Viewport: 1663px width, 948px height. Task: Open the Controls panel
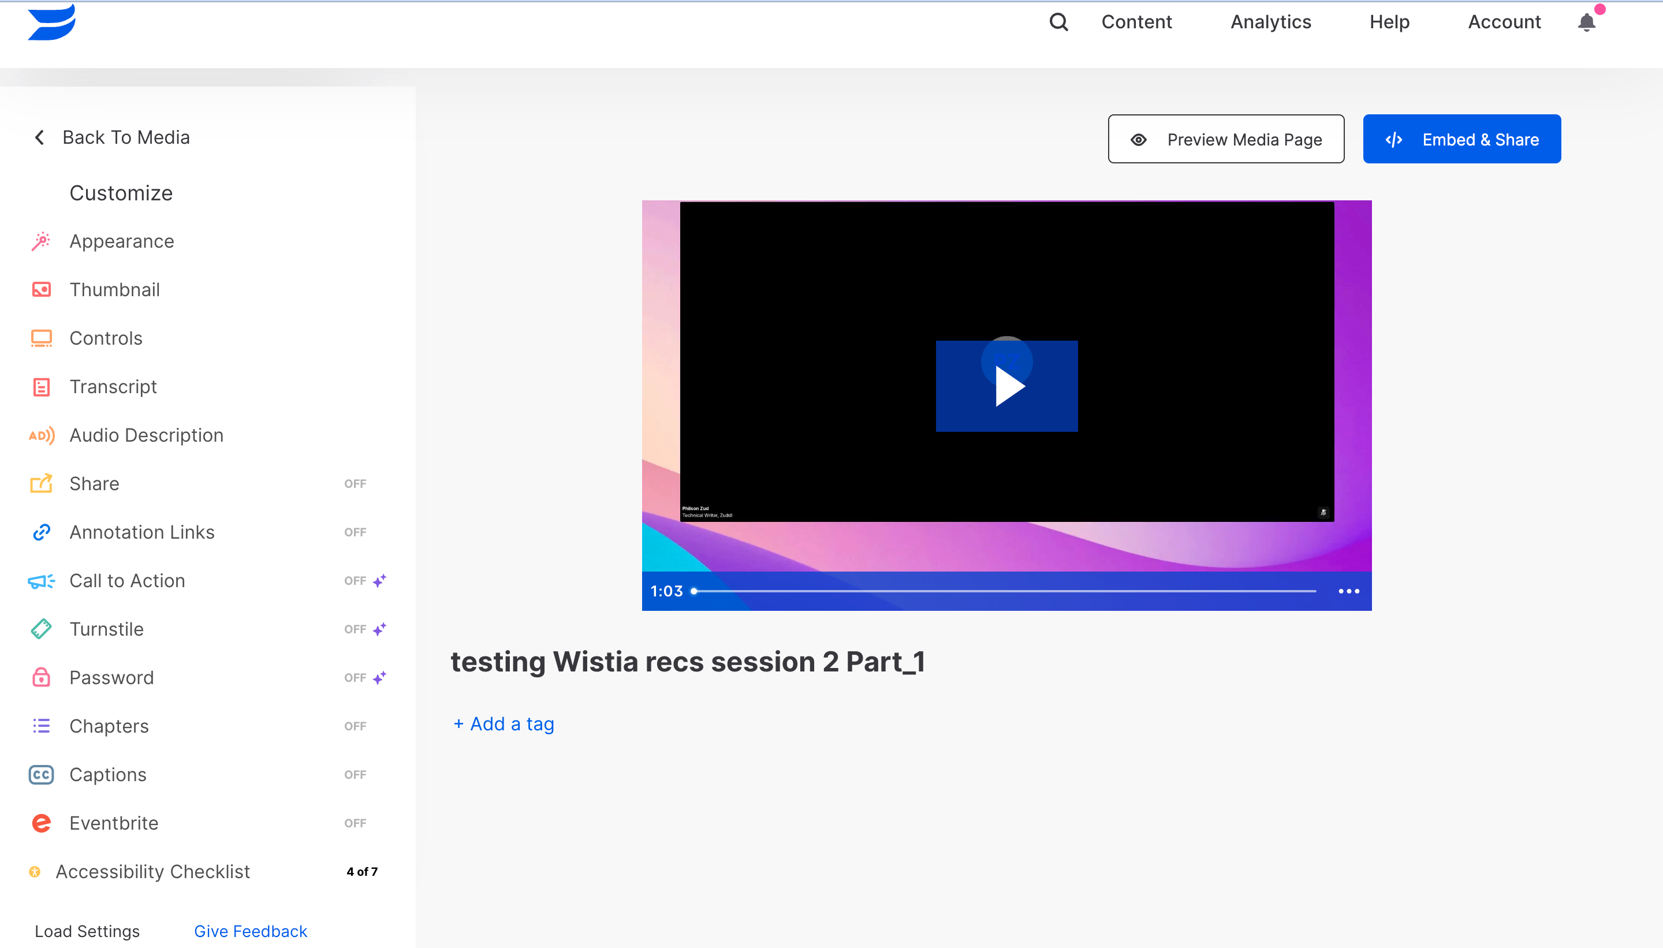106,338
